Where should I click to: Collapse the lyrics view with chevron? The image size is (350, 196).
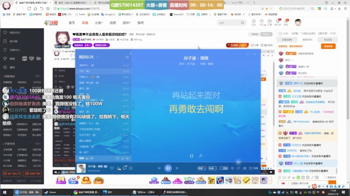(255, 54)
